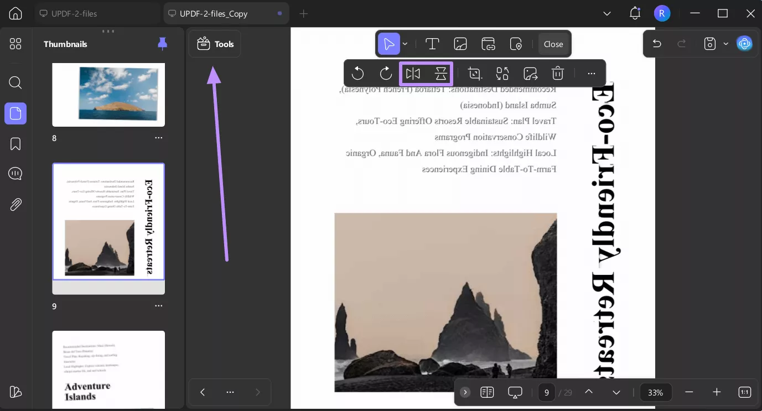Expand the tab list chevron in title bar
Viewport: 762px width, 411px height.
coord(607,13)
